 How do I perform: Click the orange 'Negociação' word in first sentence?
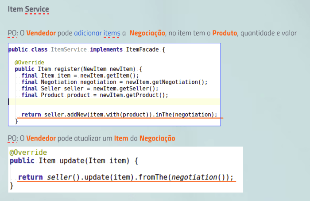147,33
